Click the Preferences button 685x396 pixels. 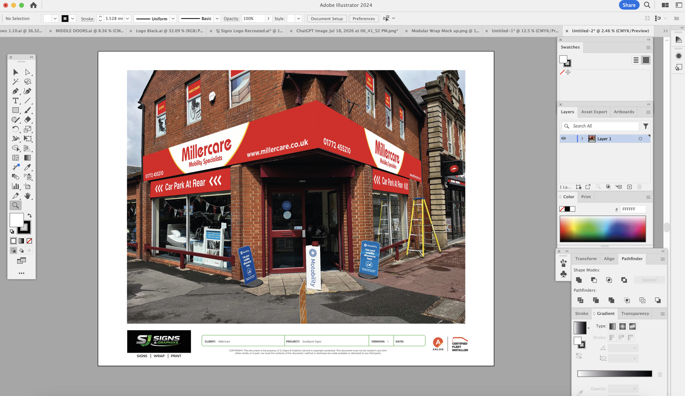point(363,18)
